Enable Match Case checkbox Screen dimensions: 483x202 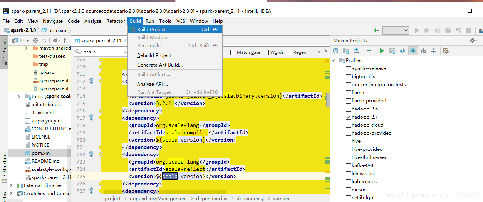(233, 52)
